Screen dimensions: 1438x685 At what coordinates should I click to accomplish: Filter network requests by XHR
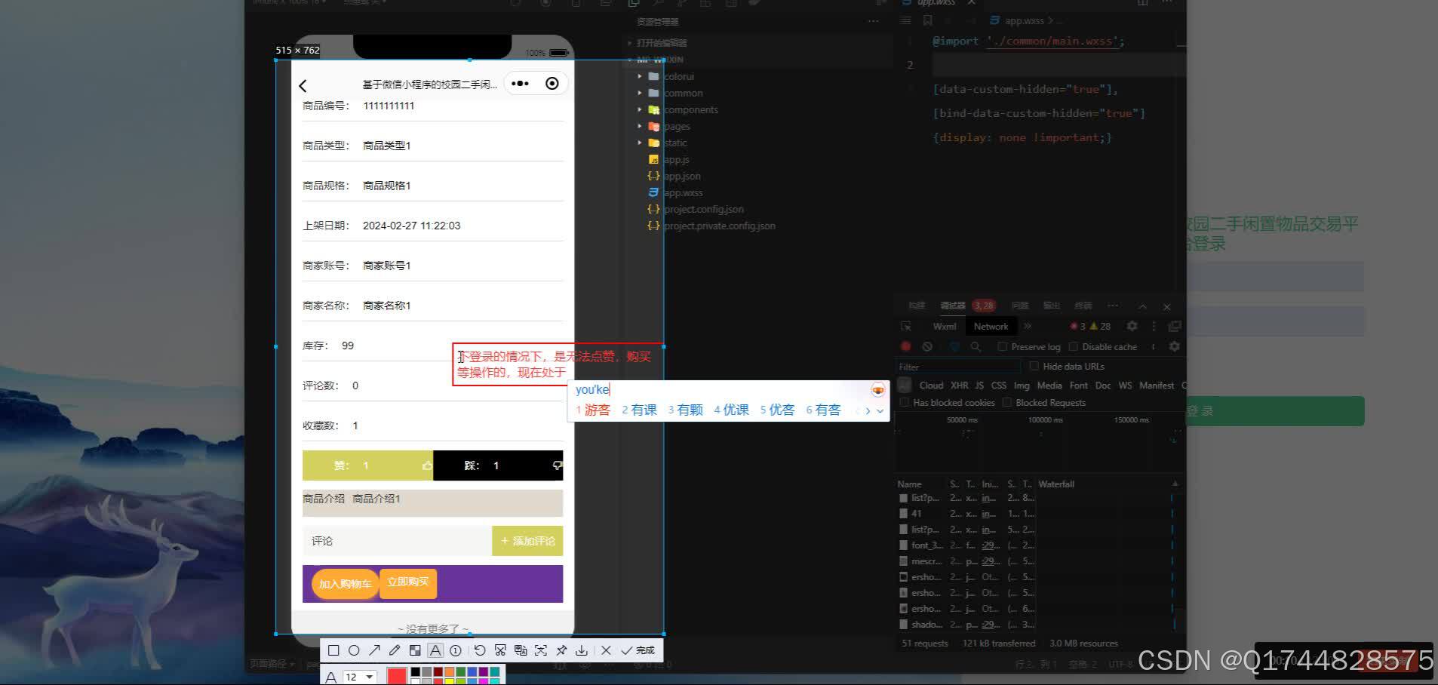coord(959,385)
